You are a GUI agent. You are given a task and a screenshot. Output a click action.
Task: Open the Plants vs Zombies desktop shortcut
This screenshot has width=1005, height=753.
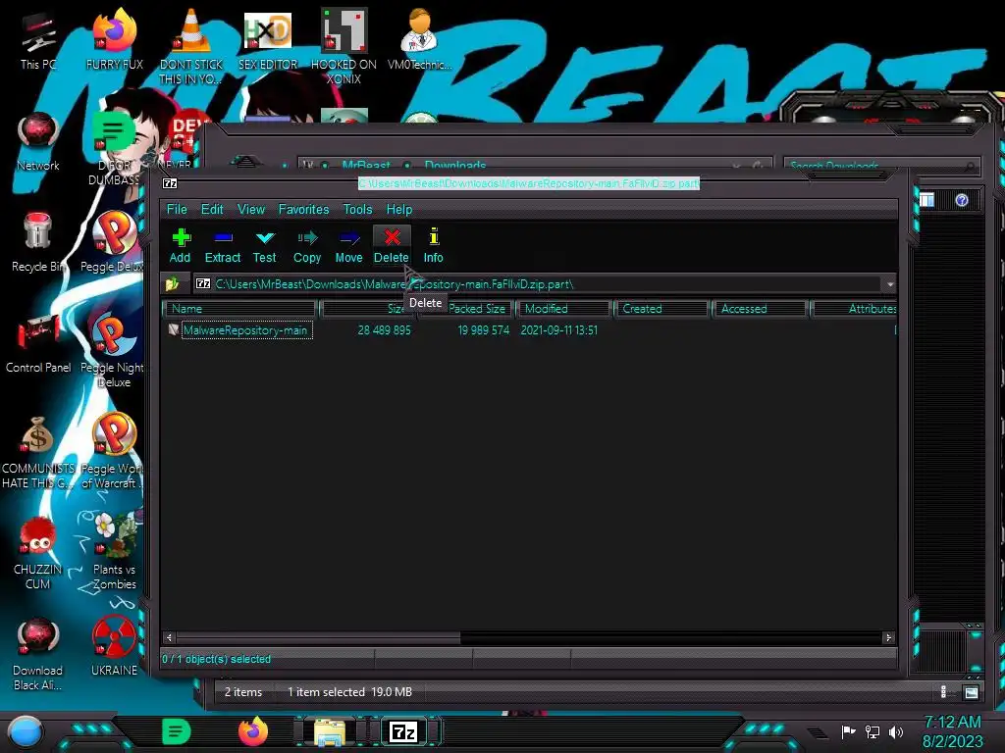click(x=114, y=552)
